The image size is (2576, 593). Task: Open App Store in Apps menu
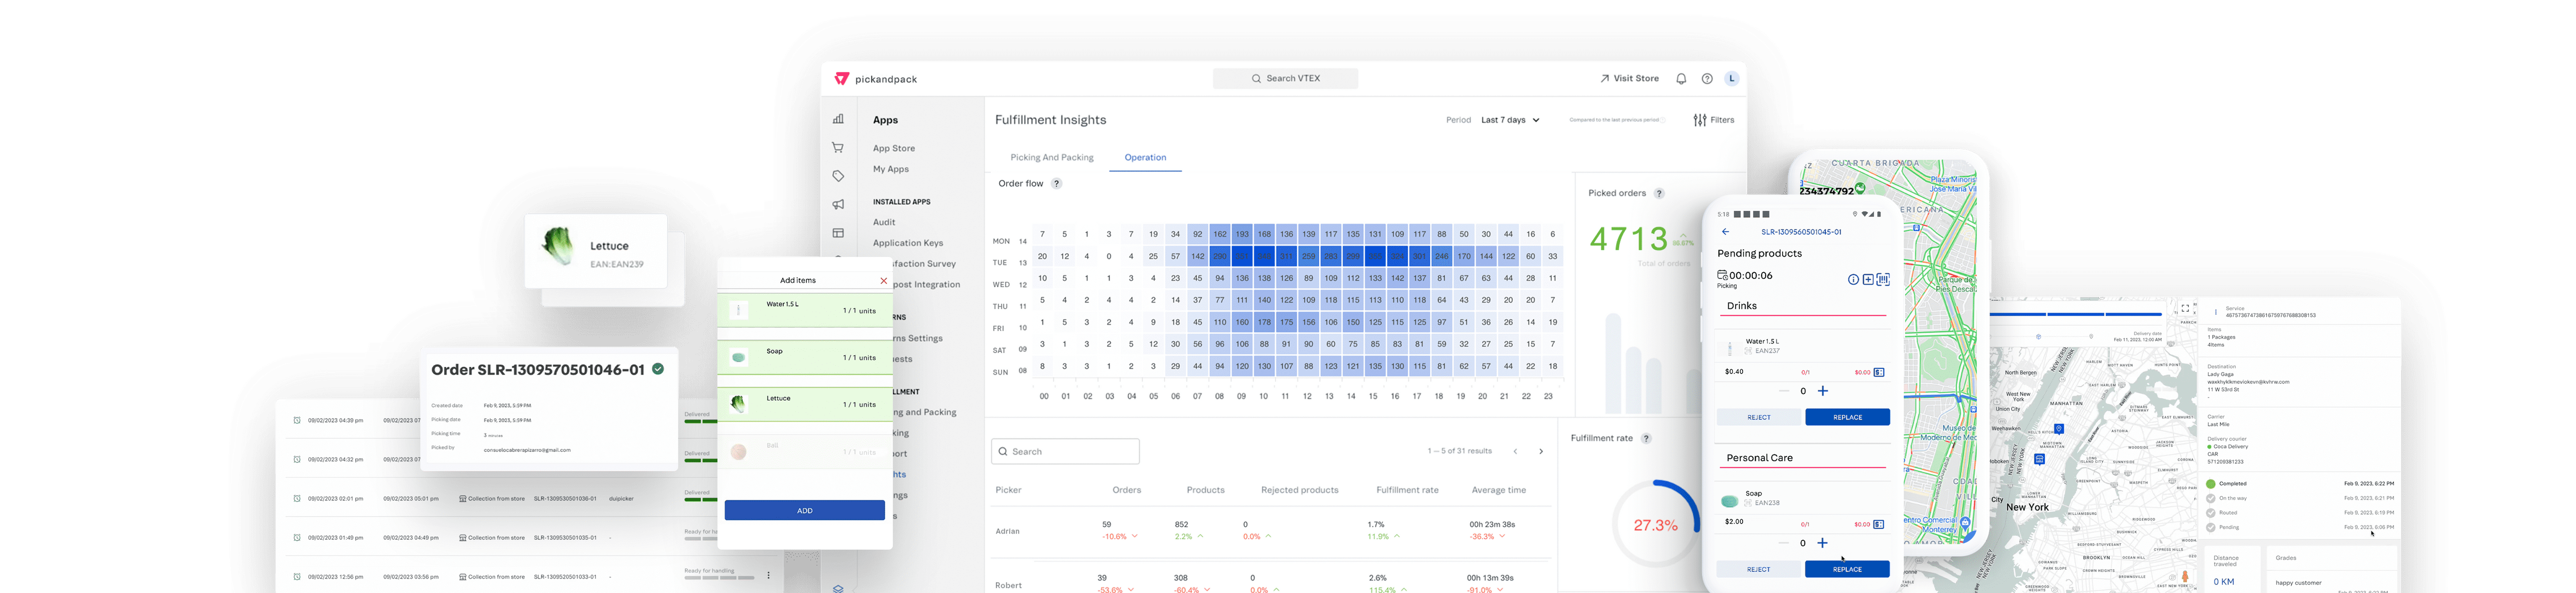click(894, 149)
